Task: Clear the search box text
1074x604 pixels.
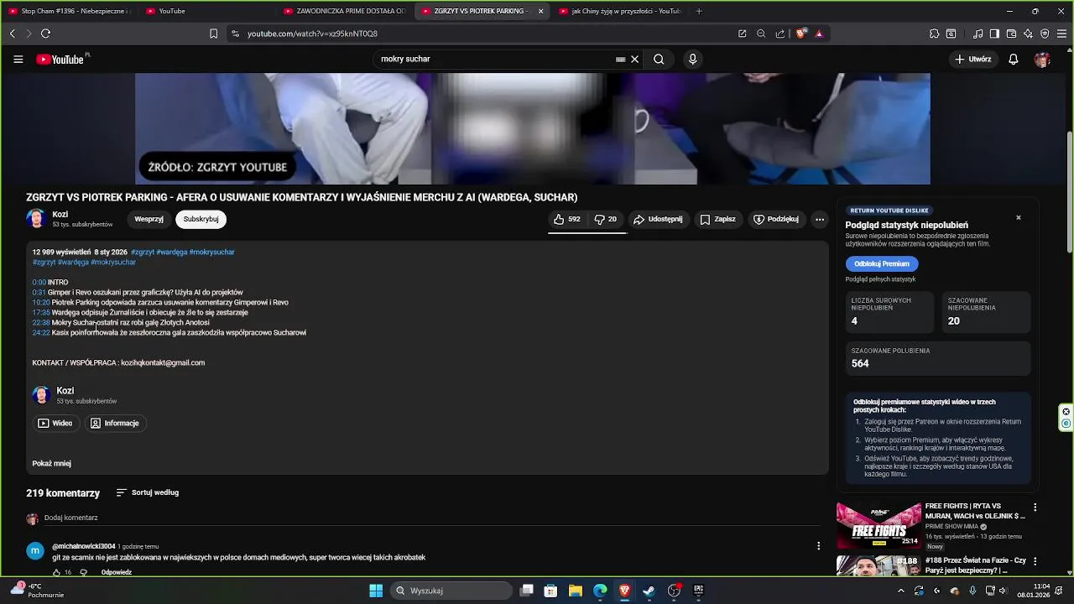Action: 635,60
